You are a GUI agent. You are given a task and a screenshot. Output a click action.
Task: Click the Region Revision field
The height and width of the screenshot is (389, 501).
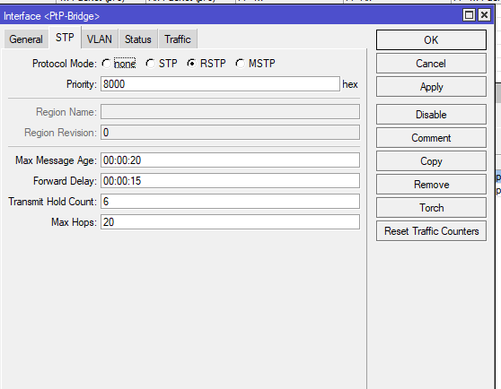(230, 133)
